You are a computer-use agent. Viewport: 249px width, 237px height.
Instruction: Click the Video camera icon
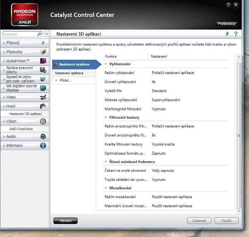(43, 97)
